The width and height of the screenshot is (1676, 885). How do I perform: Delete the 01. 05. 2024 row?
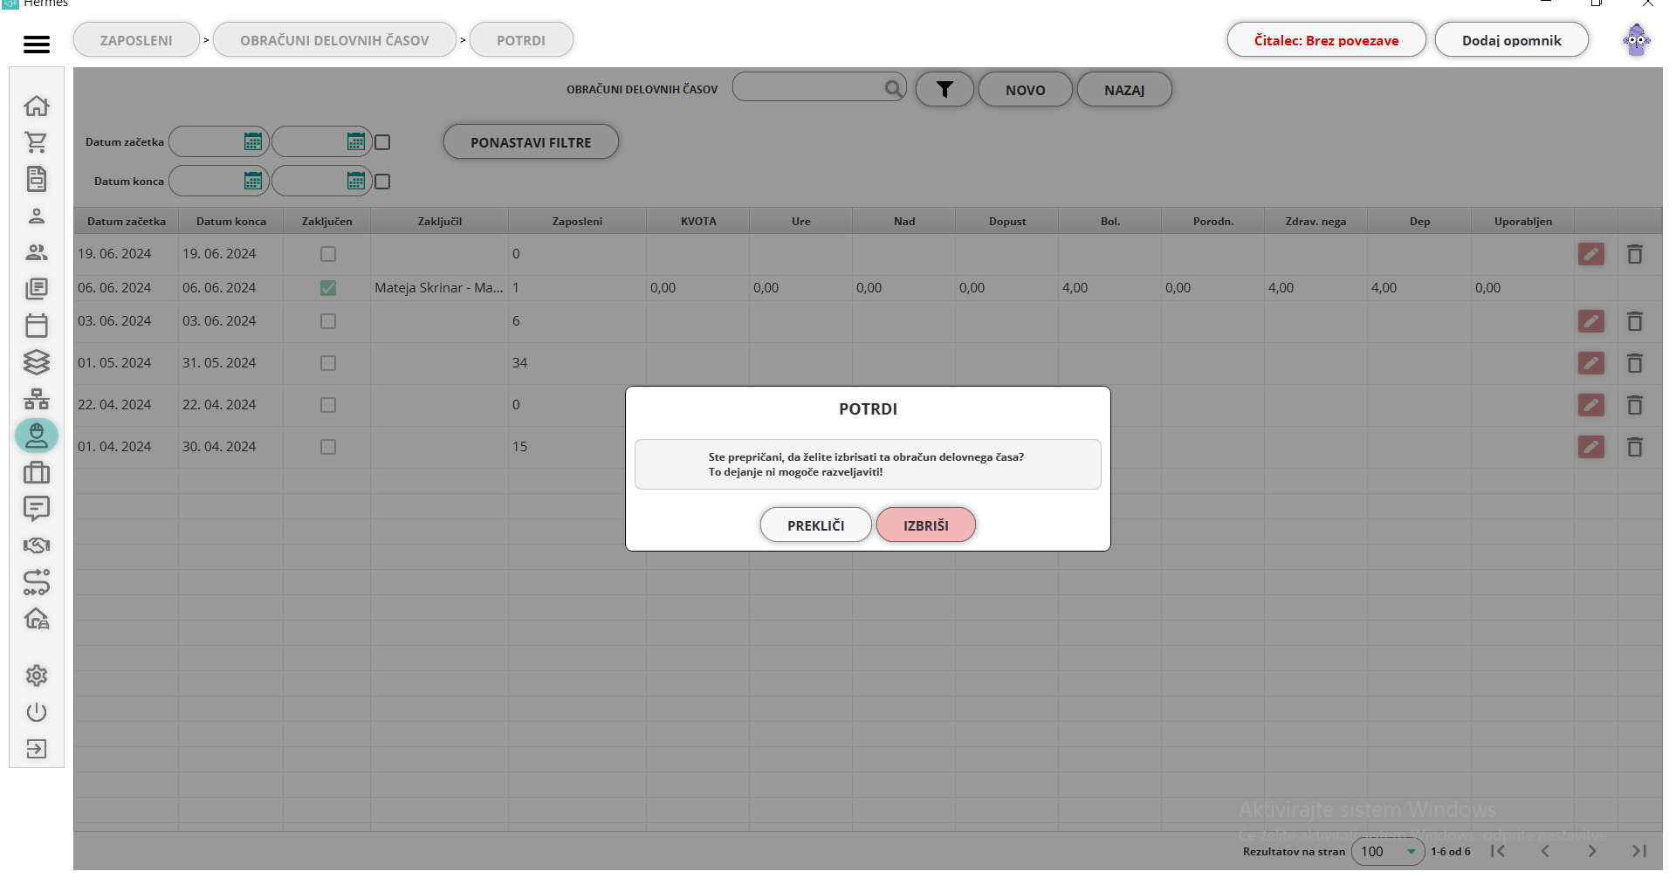point(1635,363)
